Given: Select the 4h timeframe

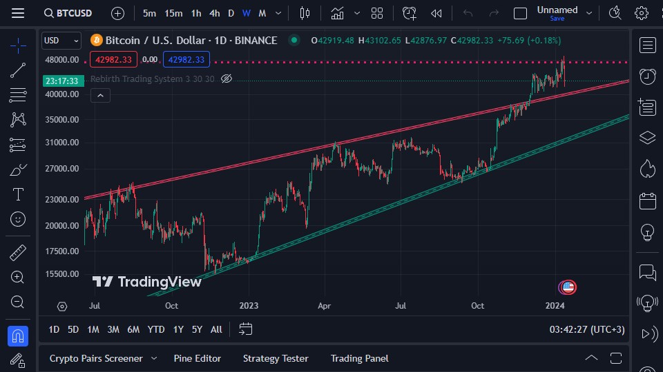Looking at the screenshot, I should coord(215,14).
